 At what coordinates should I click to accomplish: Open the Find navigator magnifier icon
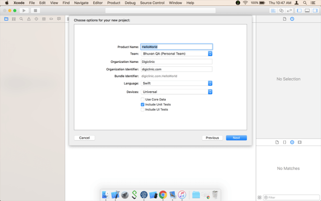point(21,19)
